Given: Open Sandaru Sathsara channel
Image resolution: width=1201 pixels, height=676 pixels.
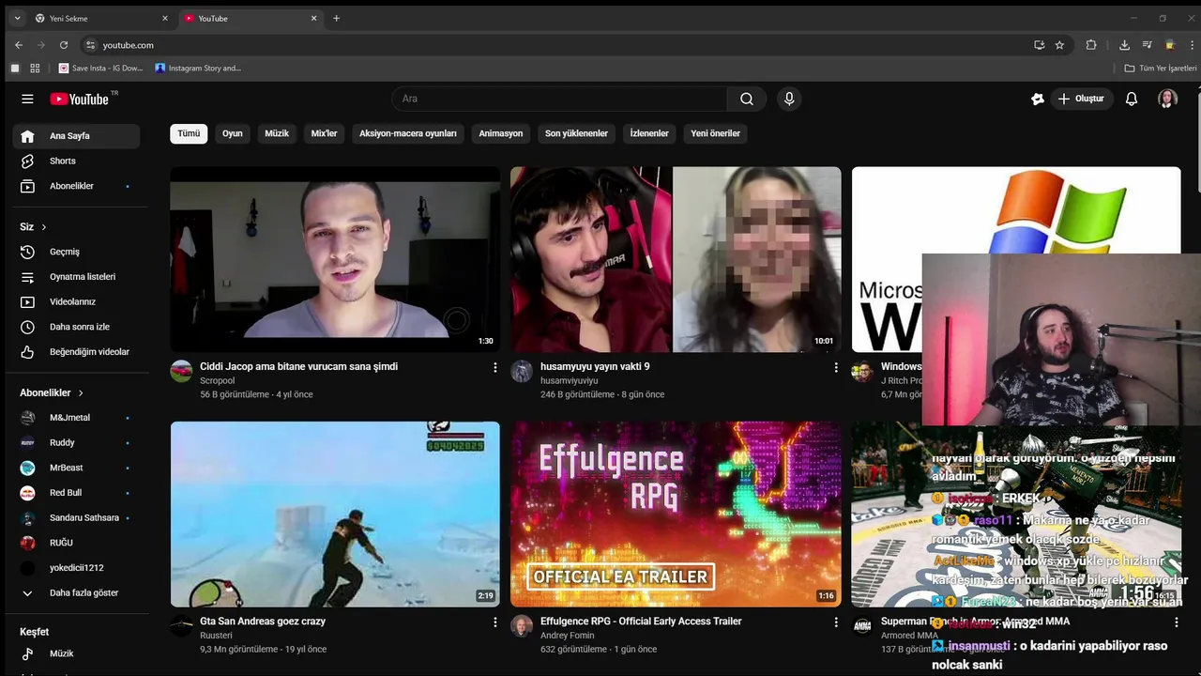Looking at the screenshot, I should tap(76, 517).
